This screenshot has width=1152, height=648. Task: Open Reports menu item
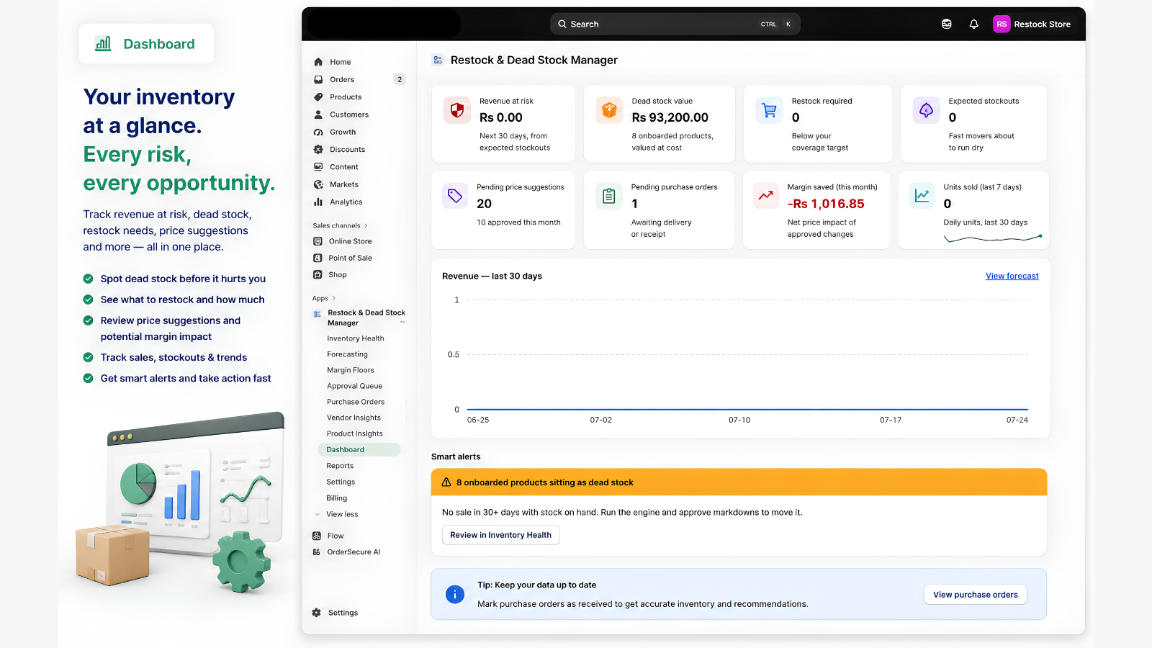click(x=340, y=466)
